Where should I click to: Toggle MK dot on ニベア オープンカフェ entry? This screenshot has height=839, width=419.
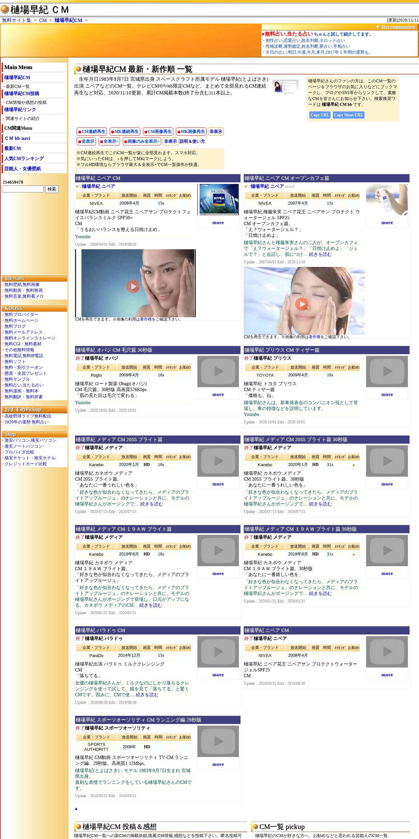tap(246, 187)
